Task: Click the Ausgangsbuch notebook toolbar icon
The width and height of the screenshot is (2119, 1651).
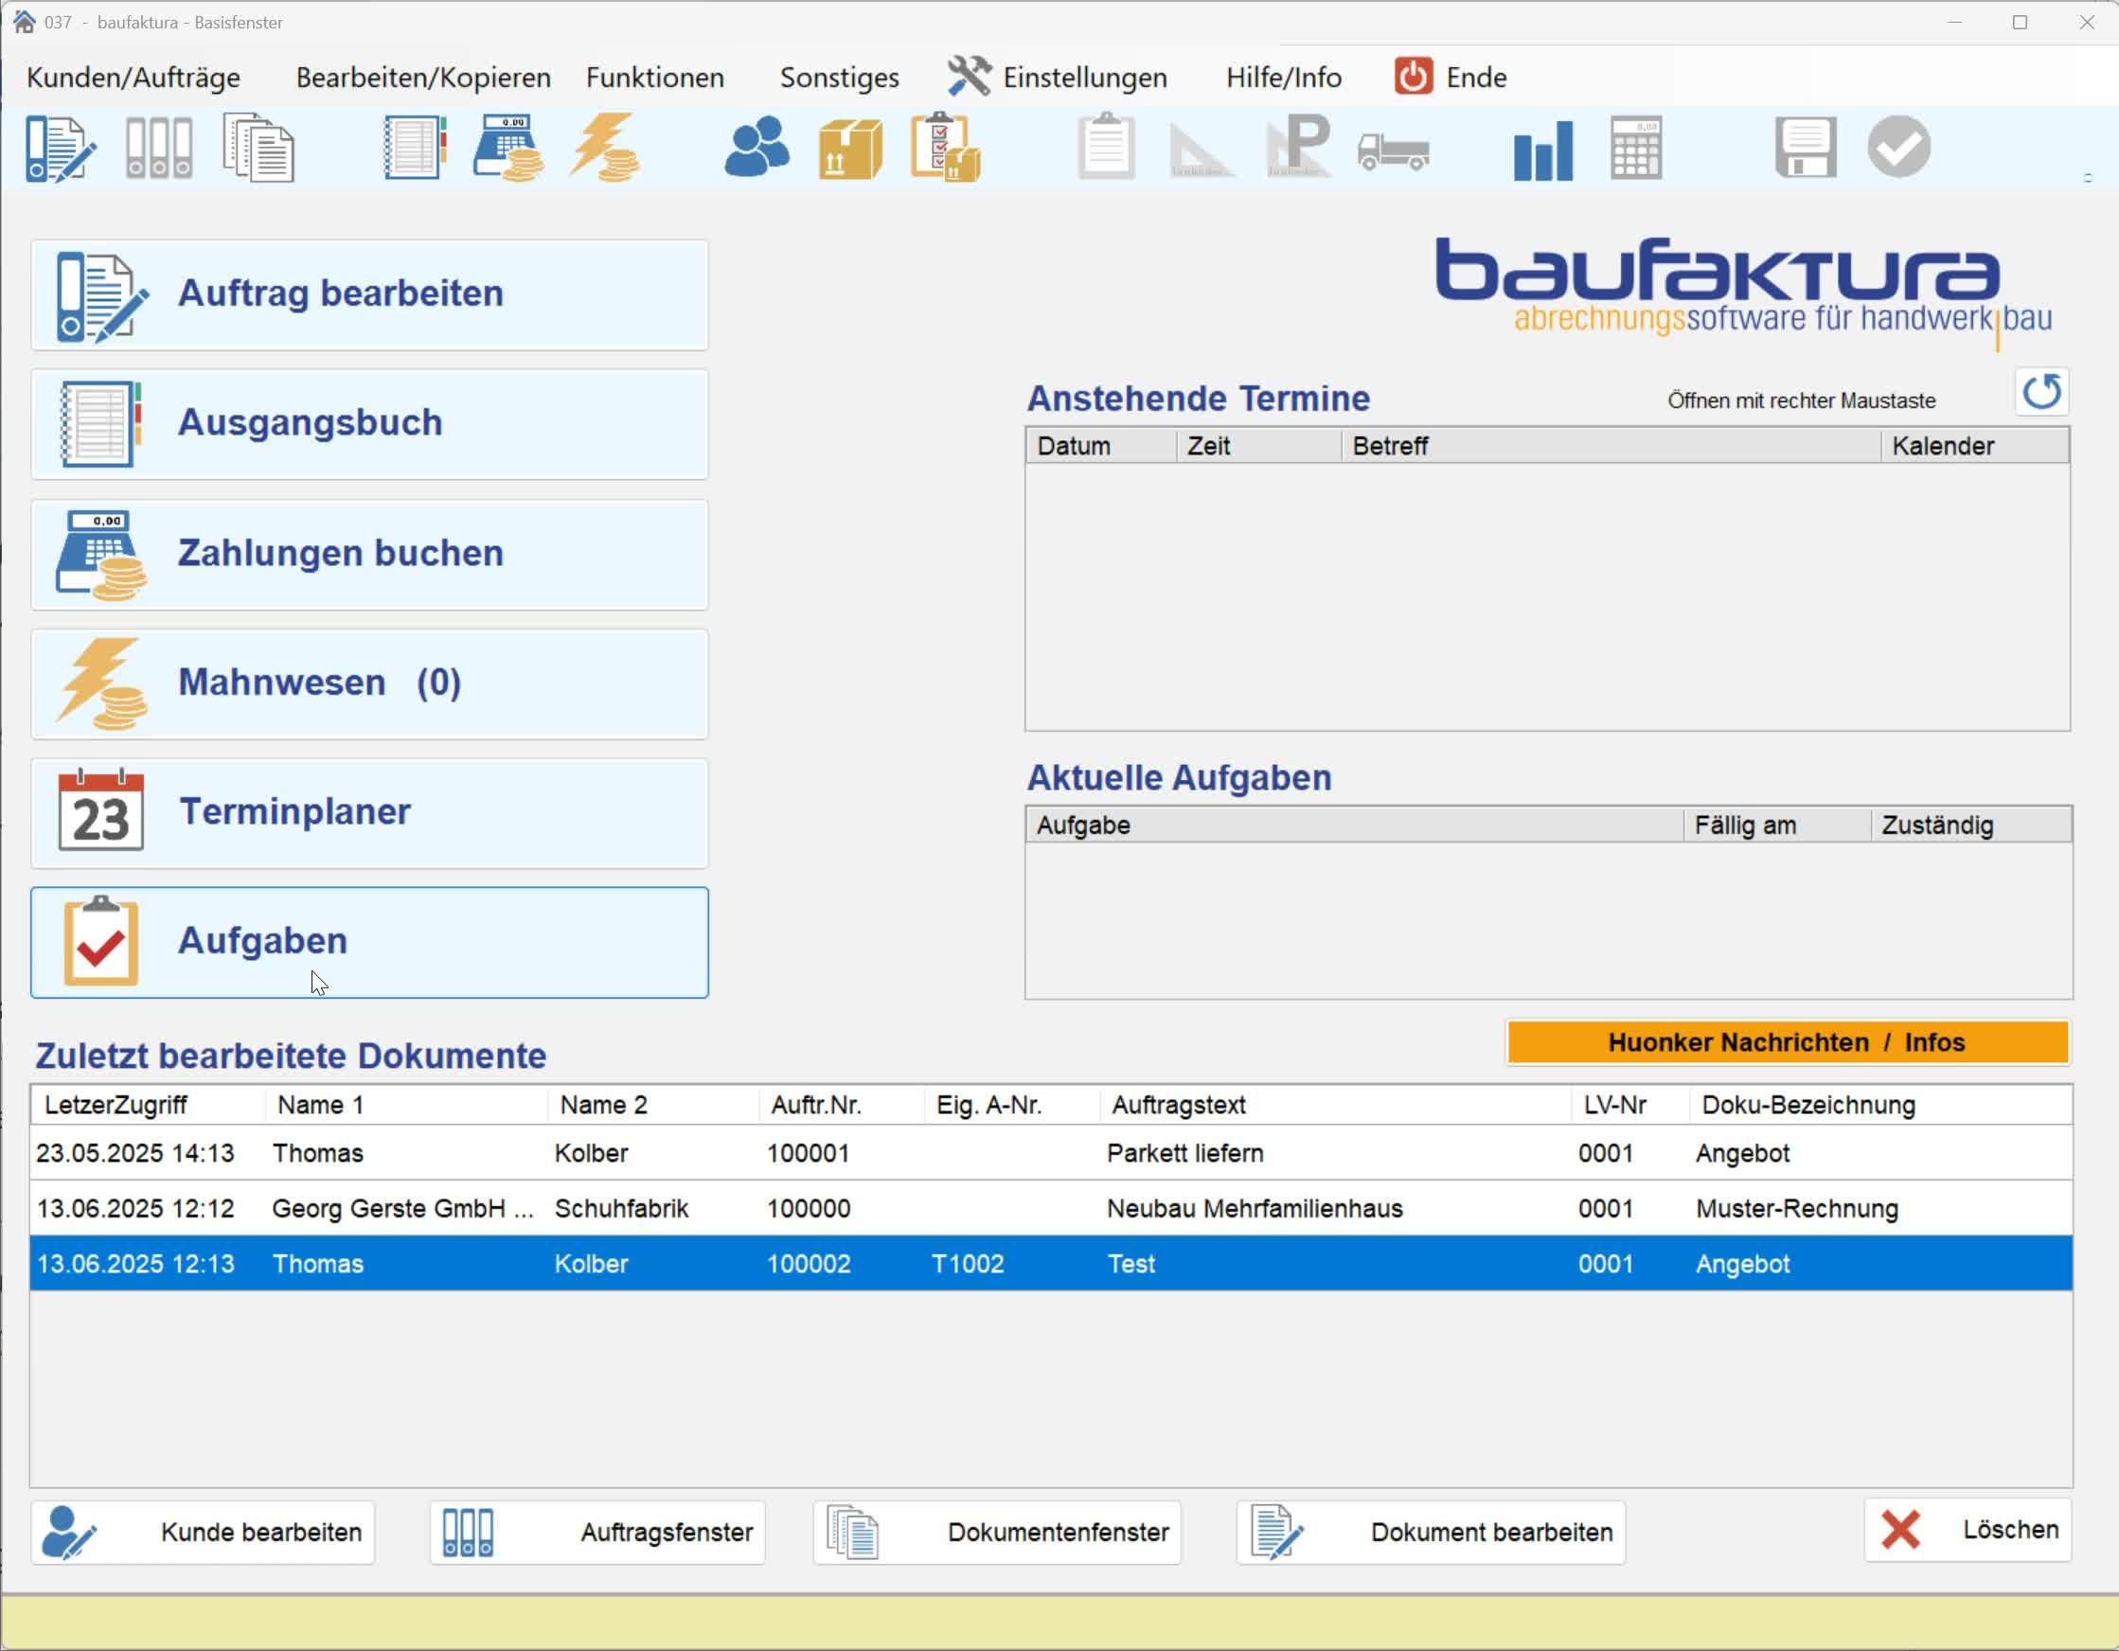Action: [415, 148]
